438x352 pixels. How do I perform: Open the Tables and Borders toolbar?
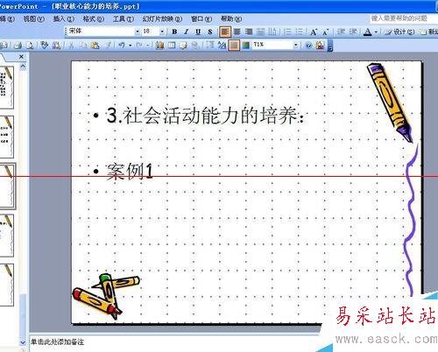pyautogui.click(x=183, y=46)
